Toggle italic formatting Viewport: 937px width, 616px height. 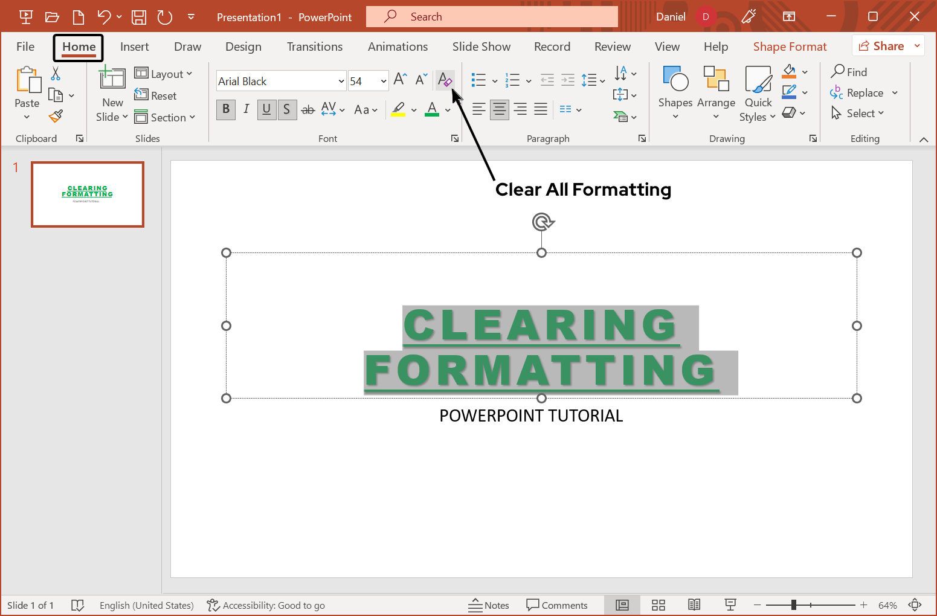click(x=246, y=109)
